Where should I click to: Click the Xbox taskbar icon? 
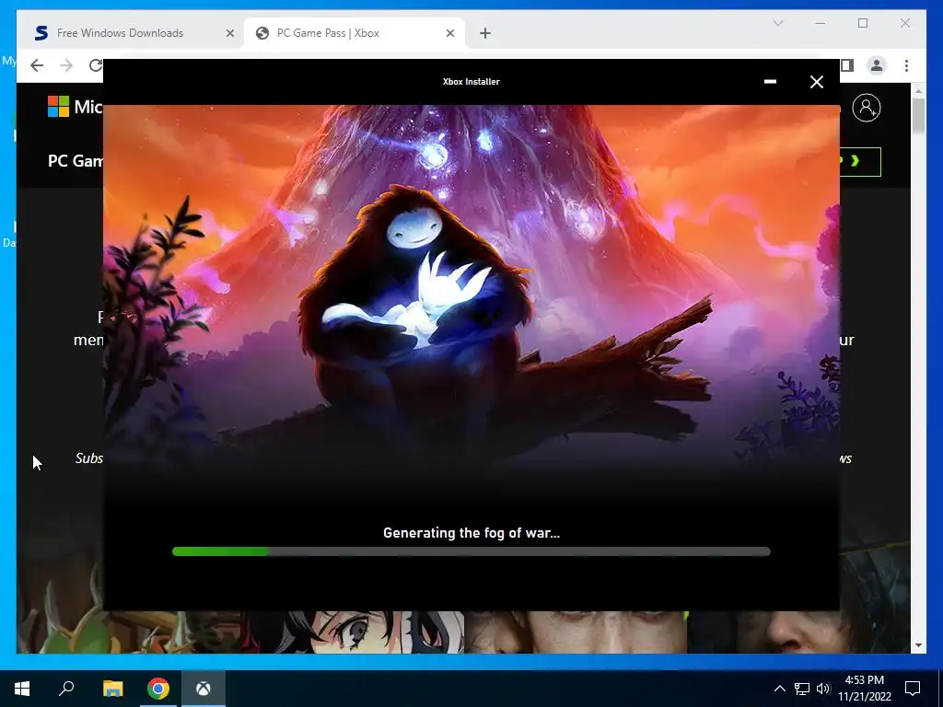[204, 689]
